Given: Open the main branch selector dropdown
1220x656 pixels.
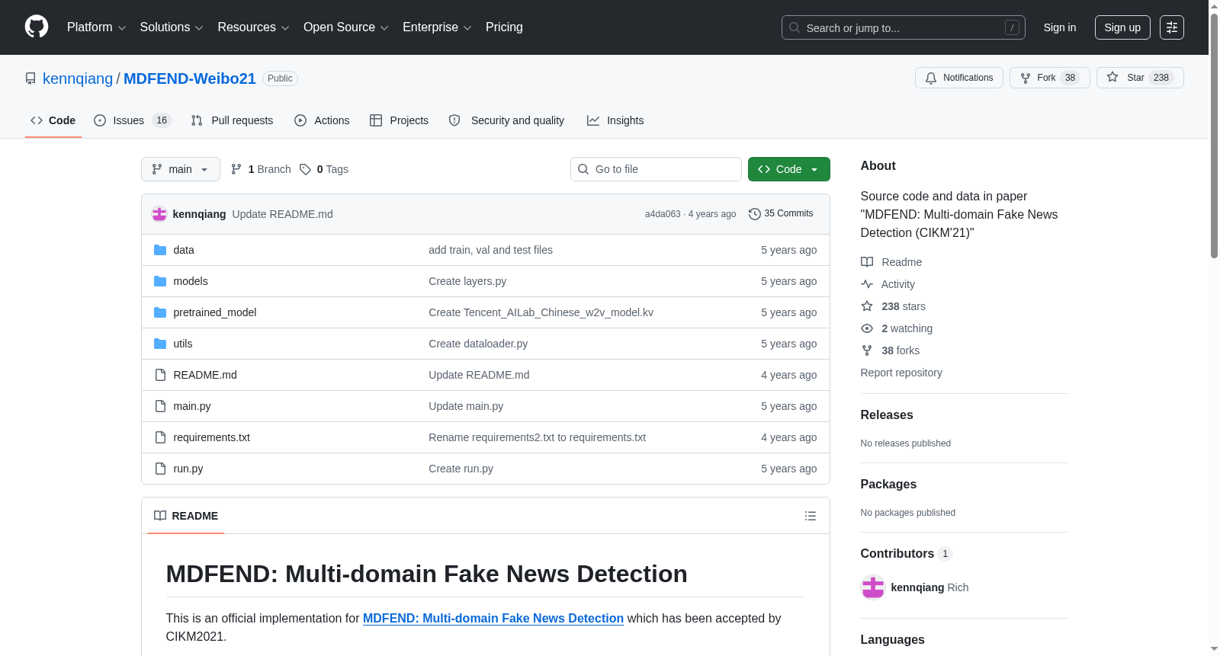Looking at the screenshot, I should click(x=181, y=169).
